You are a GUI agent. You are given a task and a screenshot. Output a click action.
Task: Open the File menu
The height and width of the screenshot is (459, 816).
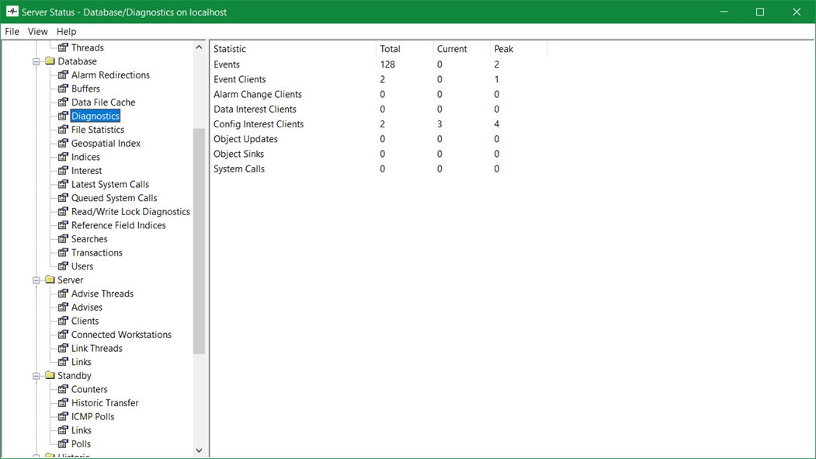(x=12, y=32)
